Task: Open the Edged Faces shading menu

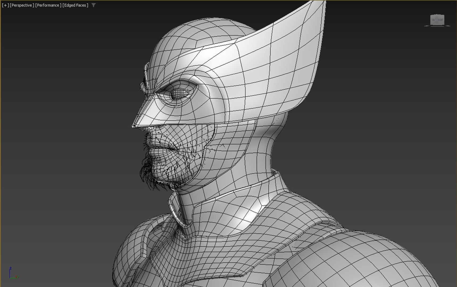Action: (x=75, y=5)
